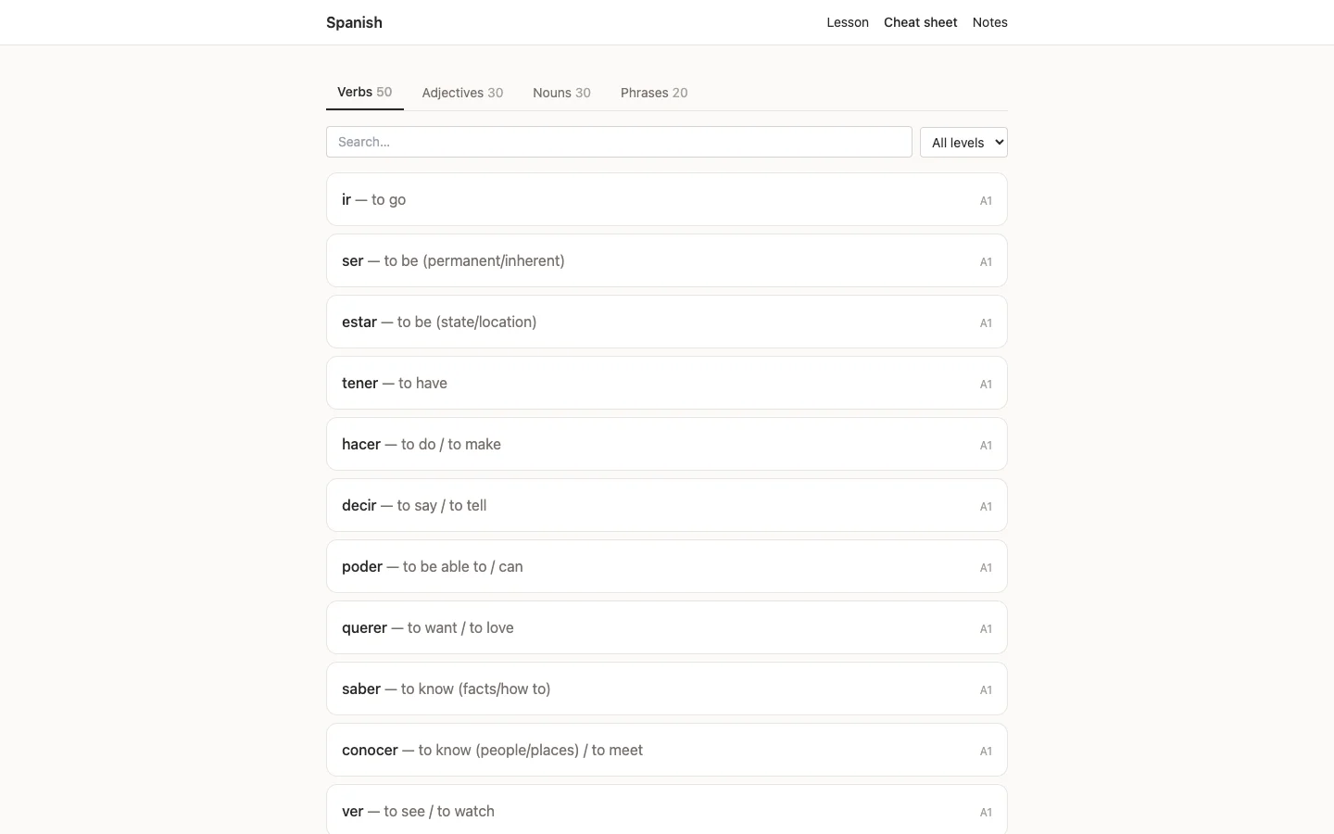Click the Search input field
The width and height of the screenshot is (1334, 834).
click(x=618, y=142)
